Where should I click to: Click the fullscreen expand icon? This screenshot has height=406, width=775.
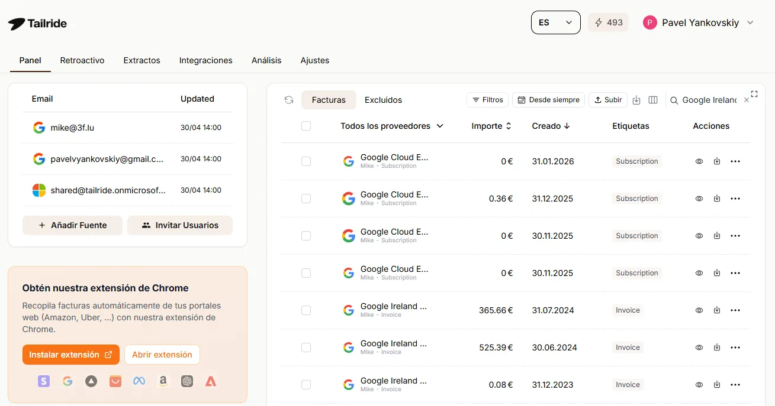tap(754, 94)
